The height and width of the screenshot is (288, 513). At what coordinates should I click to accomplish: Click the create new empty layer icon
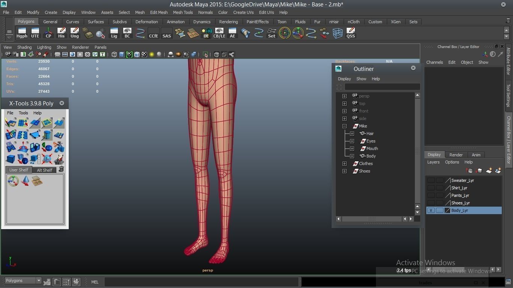click(489, 171)
